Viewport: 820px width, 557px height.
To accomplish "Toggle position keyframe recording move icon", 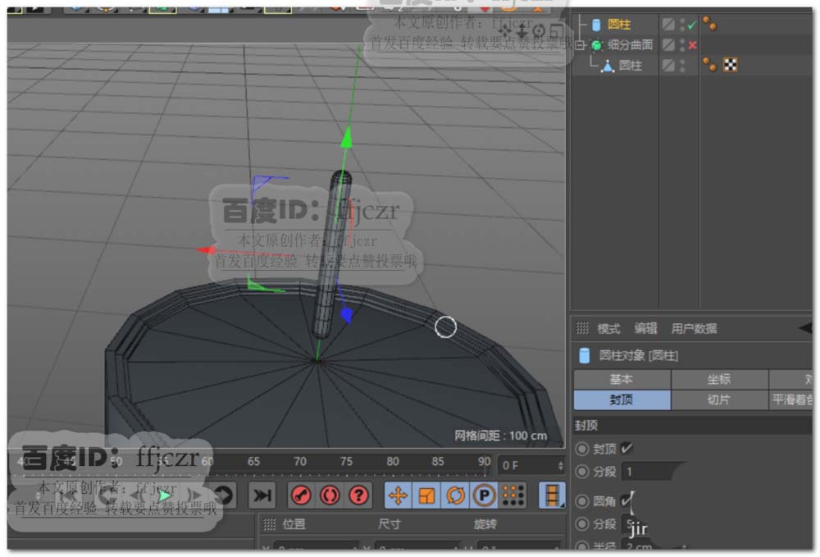I will point(398,495).
